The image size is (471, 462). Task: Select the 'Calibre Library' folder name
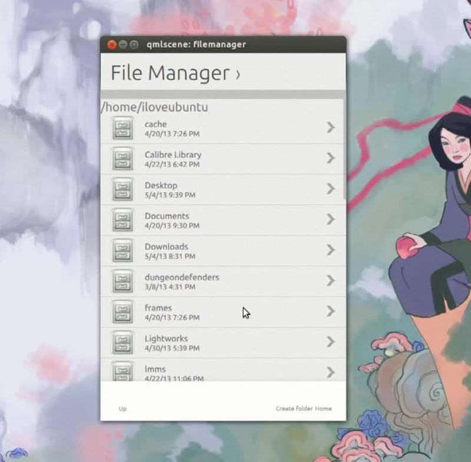click(x=173, y=155)
